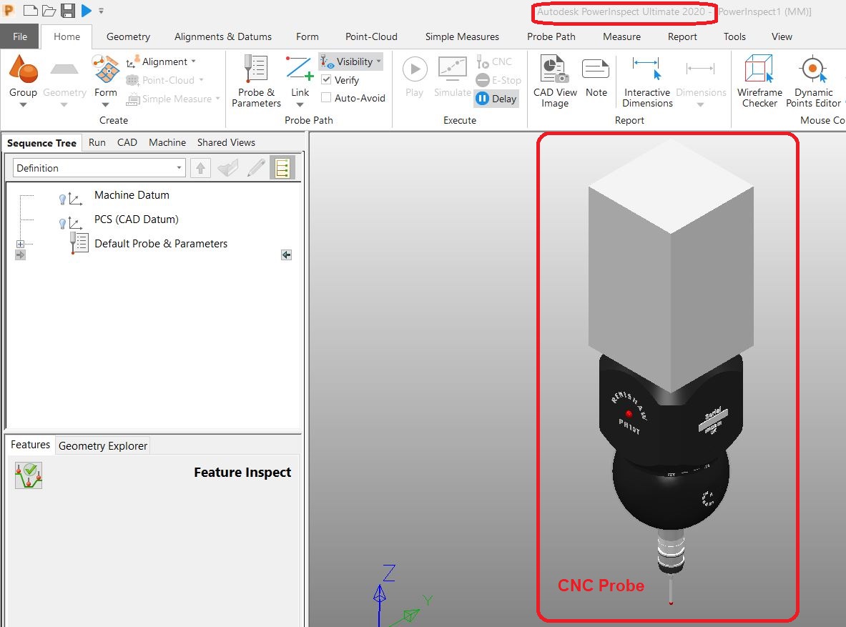The width and height of the screenshot is (846, 627).
Task: Click the Feature Inspect icon
Action: click(x=27, y=473)
